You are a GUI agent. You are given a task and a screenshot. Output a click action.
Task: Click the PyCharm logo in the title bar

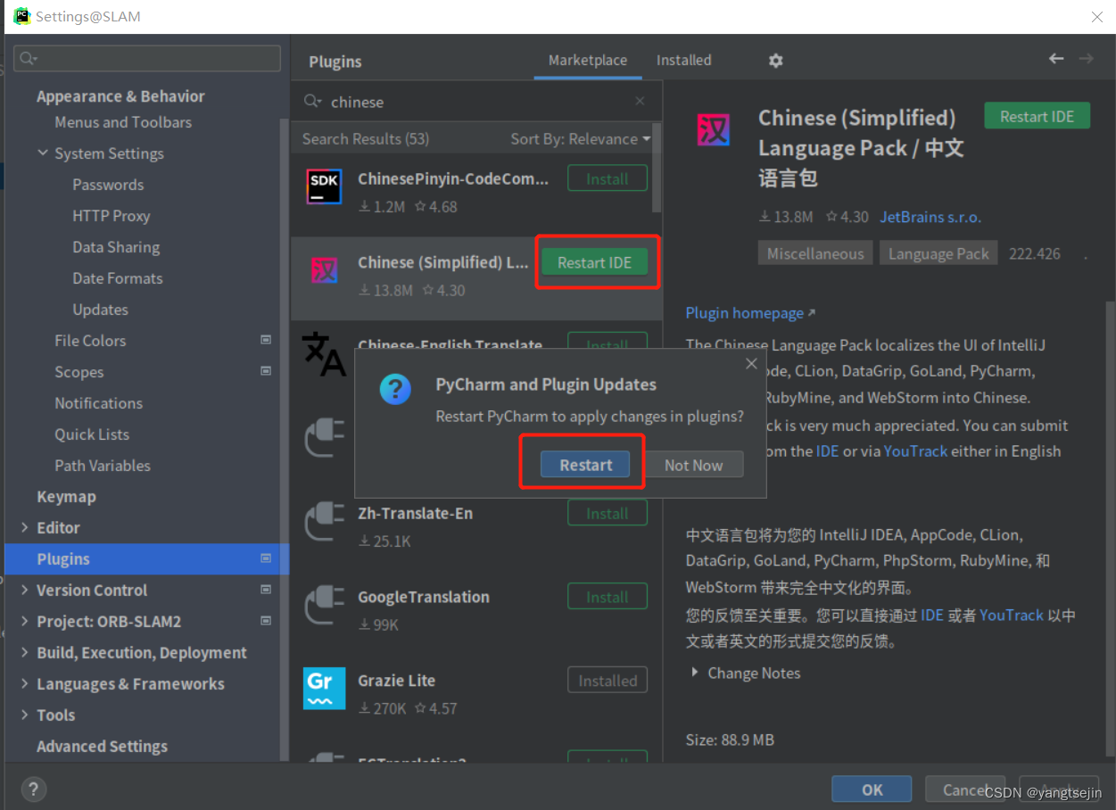(x=22, y=16)
